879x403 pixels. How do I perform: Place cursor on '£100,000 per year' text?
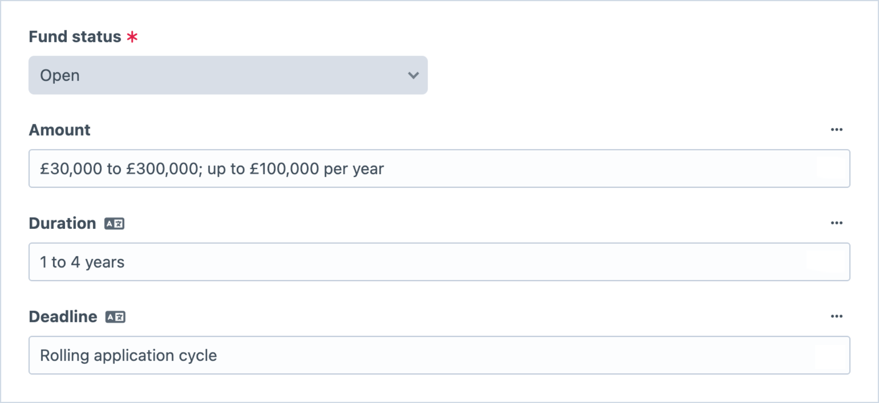click(316, 169)
